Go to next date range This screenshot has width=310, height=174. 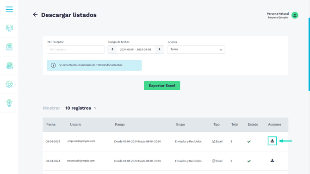159,50
